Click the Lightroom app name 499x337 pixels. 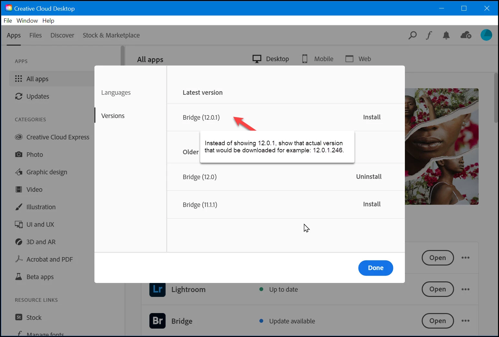[x=188, y=289]
